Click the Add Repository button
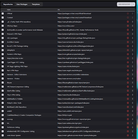 [124, 4]
